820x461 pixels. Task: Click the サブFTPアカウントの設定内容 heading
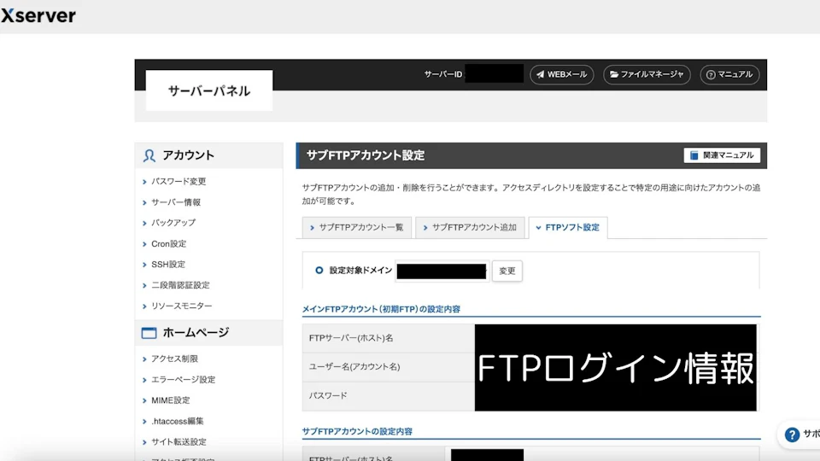coord(357,432)
